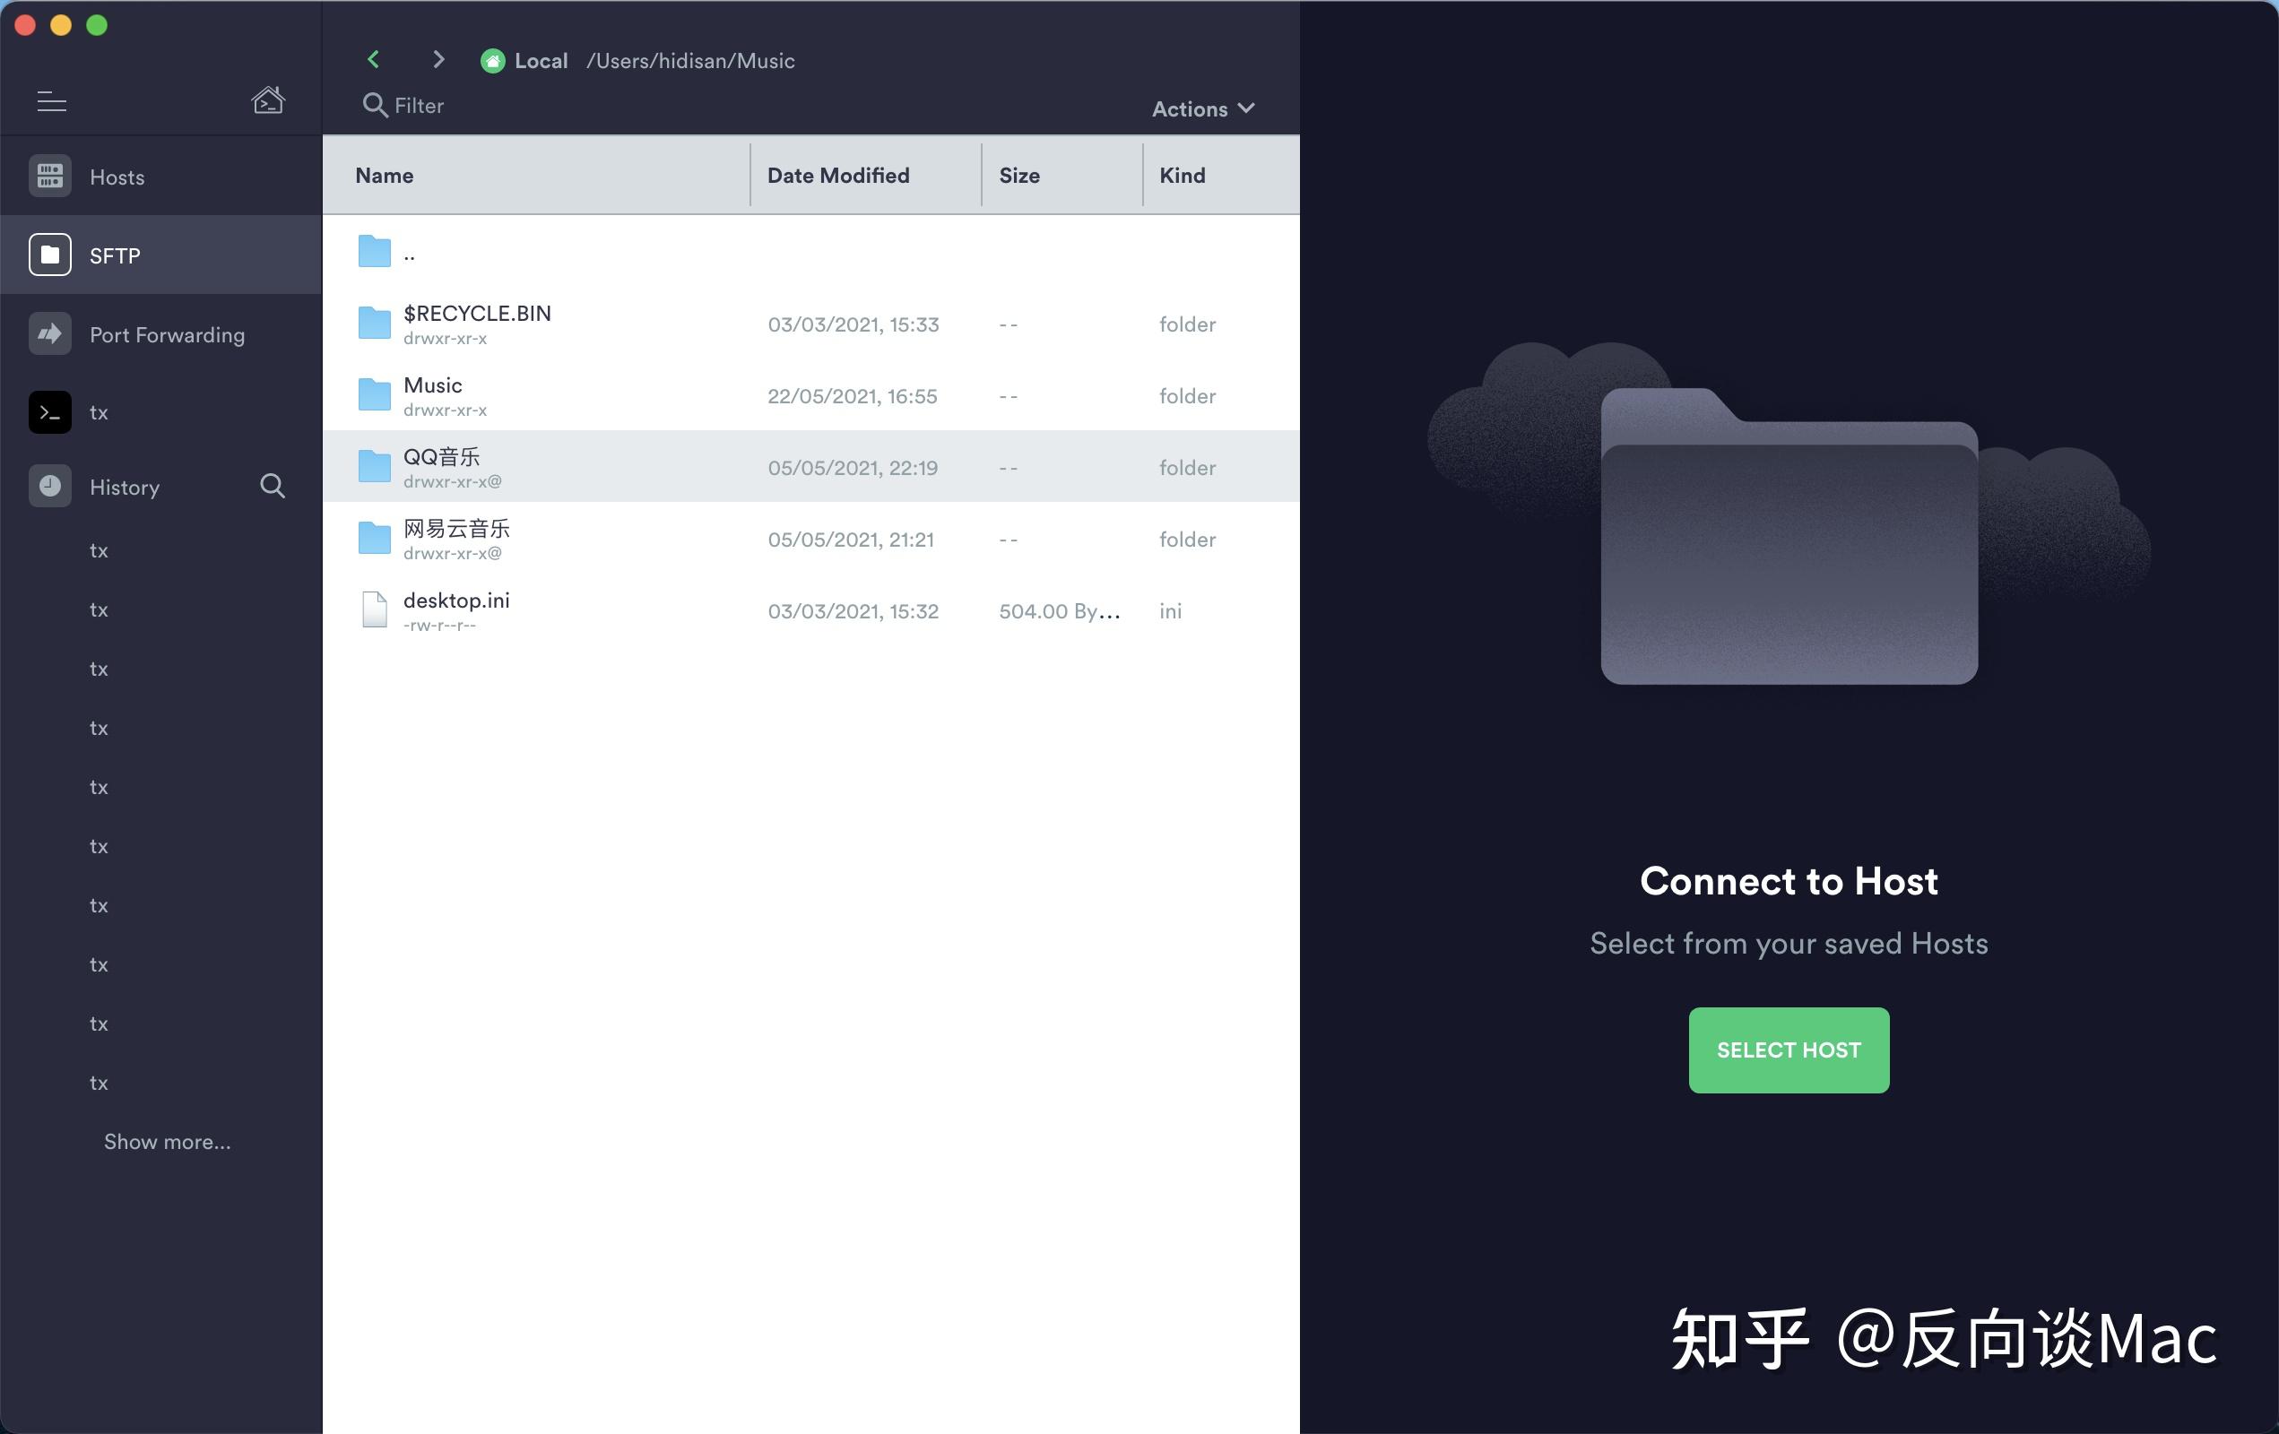Open Port Forwarding section
The width and height of the screenshot is (2279, 1434).
160,334
